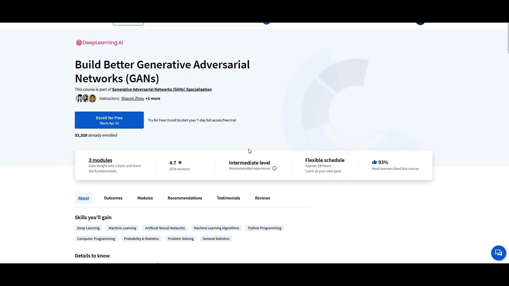Go to the Recommendations tab
The image size is (509, 286).
pyautogui.click(x=185, y=198)
